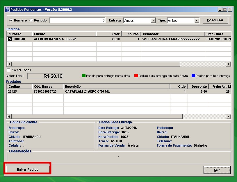The image size is (237, 182).
Task: Select the Período radio button
Action: [31, 21]
